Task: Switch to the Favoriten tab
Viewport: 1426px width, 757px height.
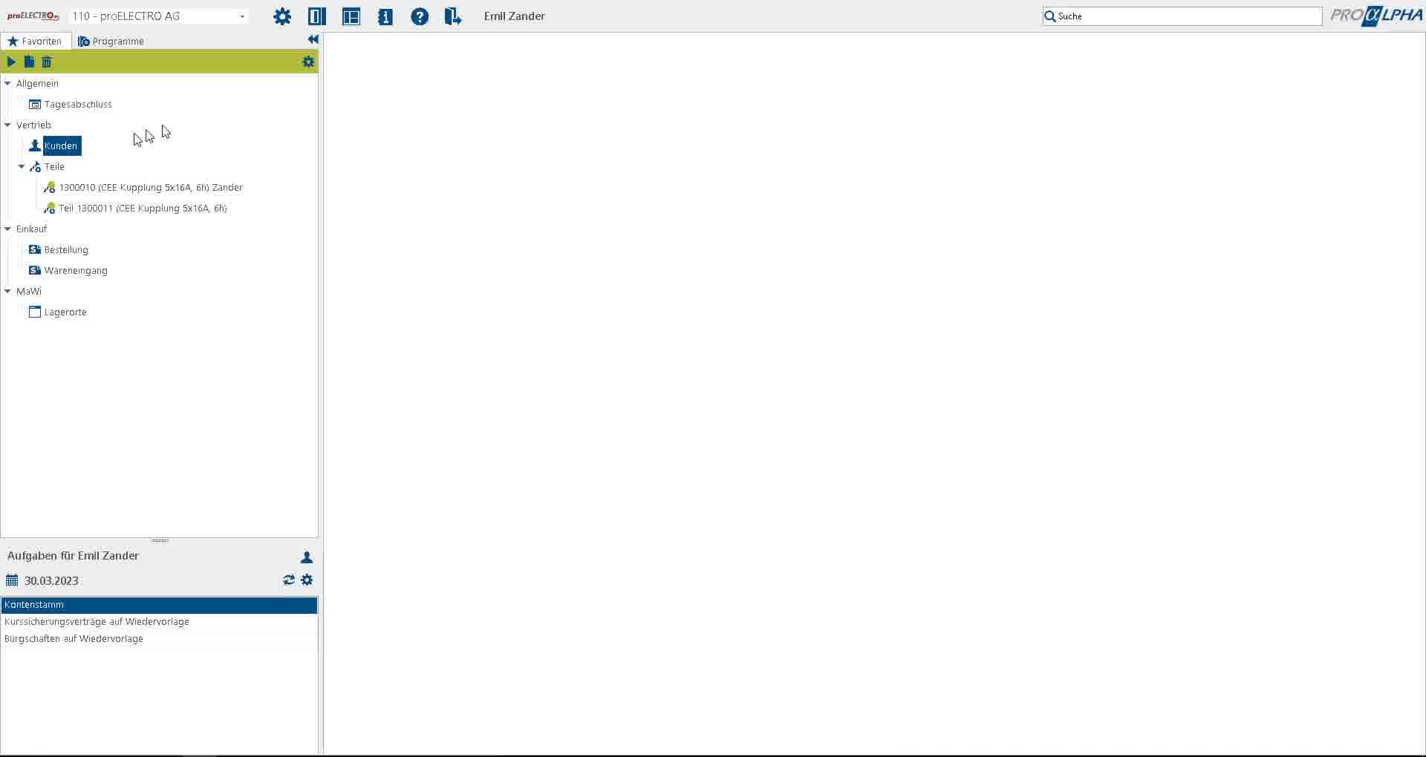Action: (x=36, y=41)
